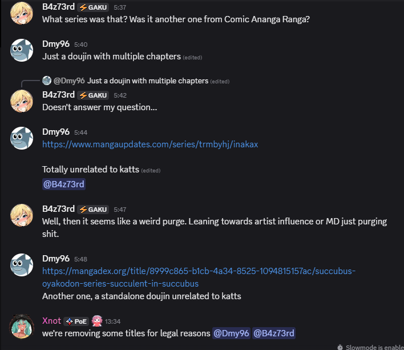The height and width of the screenshot is (350, 404).
Task: Click the slowmode timer icon
Action: pos(340,347)
